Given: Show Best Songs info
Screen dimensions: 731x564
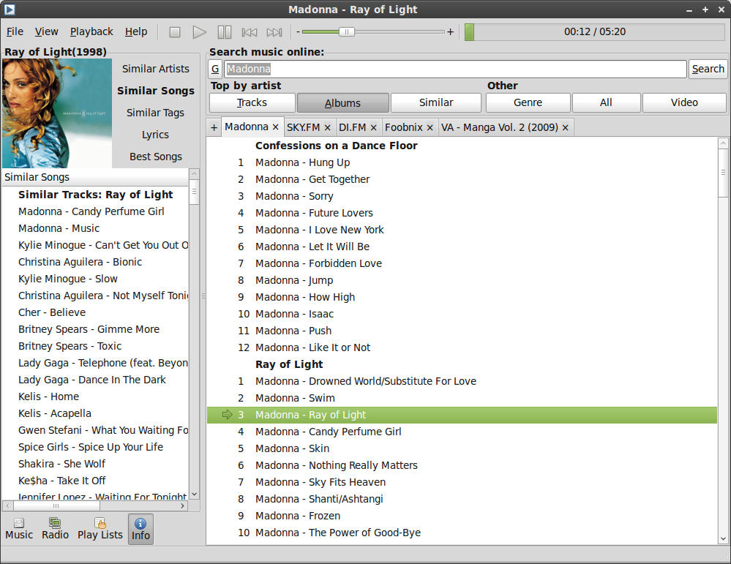Looking at the screenshot, I should [x=156, y=157].
